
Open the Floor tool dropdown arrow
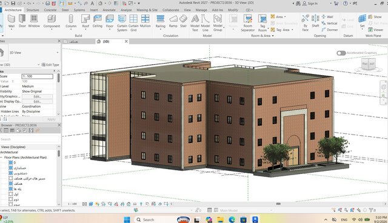click(x=109, y=30)
